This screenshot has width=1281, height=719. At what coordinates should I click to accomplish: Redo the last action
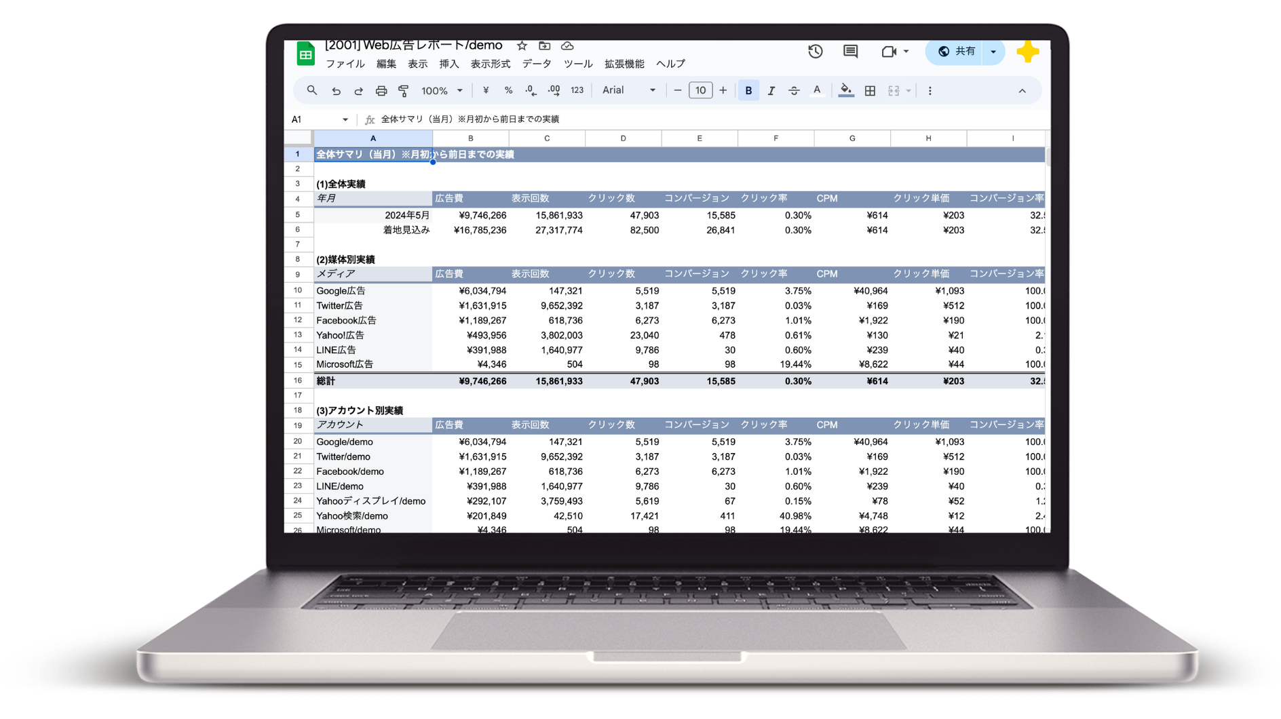(358, 90)
